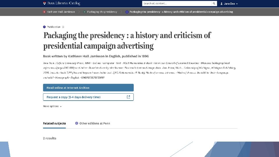Image resolution: width=279 pixels, height=157 pixels.
Task: Focus the Search all content field
Action: pos(177,3)
